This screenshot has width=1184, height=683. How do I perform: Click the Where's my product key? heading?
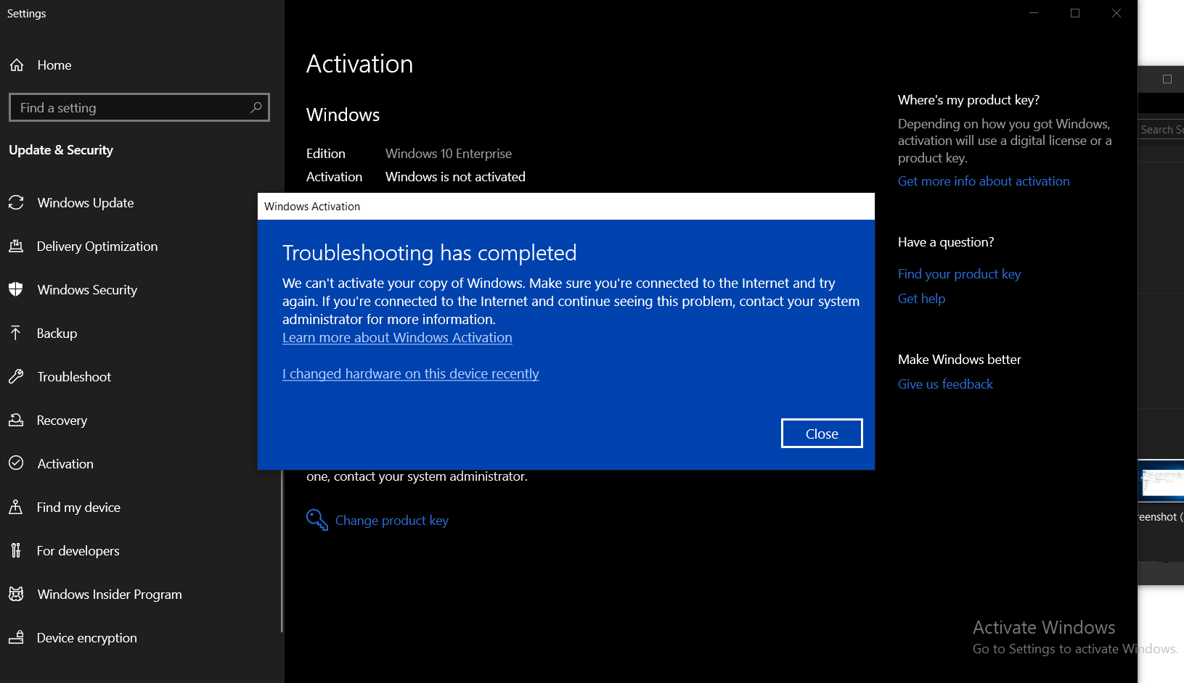click(x=968, y=100)
